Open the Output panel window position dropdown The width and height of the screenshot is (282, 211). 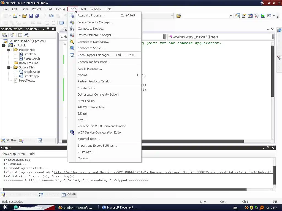[x=264, y=148]
